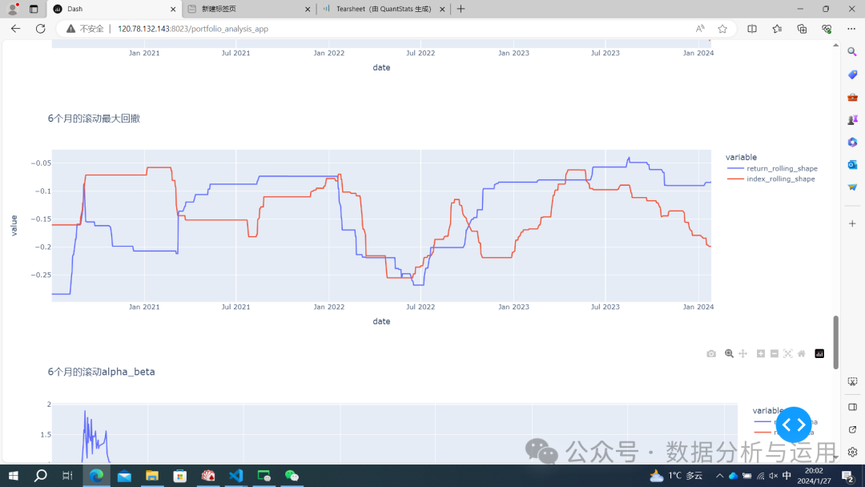This screenshot has width=865, height=487.
Task: Switch the 中 input method indicator
Action: [787, 476]
